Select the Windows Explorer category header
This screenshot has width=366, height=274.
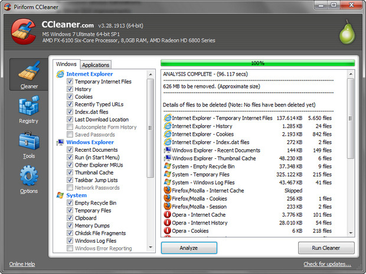coord(90,142)
